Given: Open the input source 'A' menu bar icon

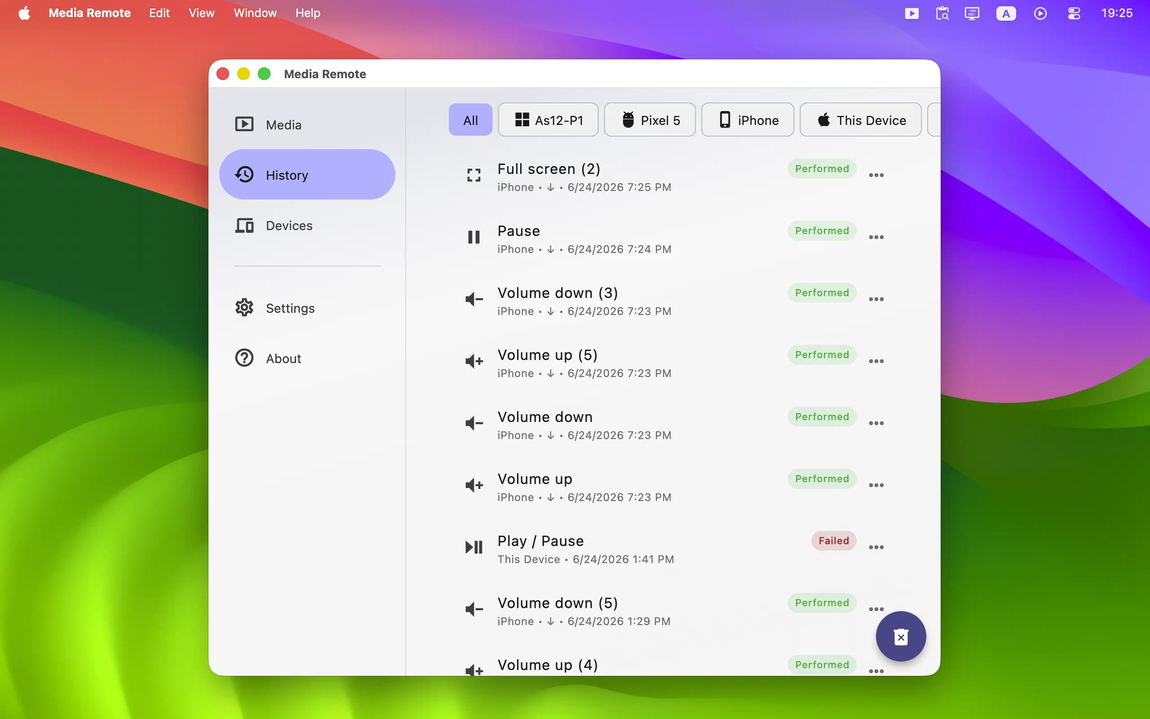Looking at the screenshot, I should coord(1005,13).
